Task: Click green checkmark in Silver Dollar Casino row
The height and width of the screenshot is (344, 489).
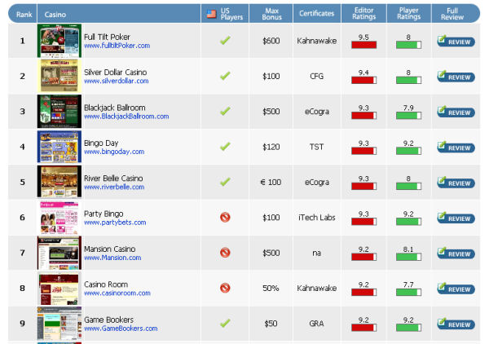Action: (x=225, y=76)
